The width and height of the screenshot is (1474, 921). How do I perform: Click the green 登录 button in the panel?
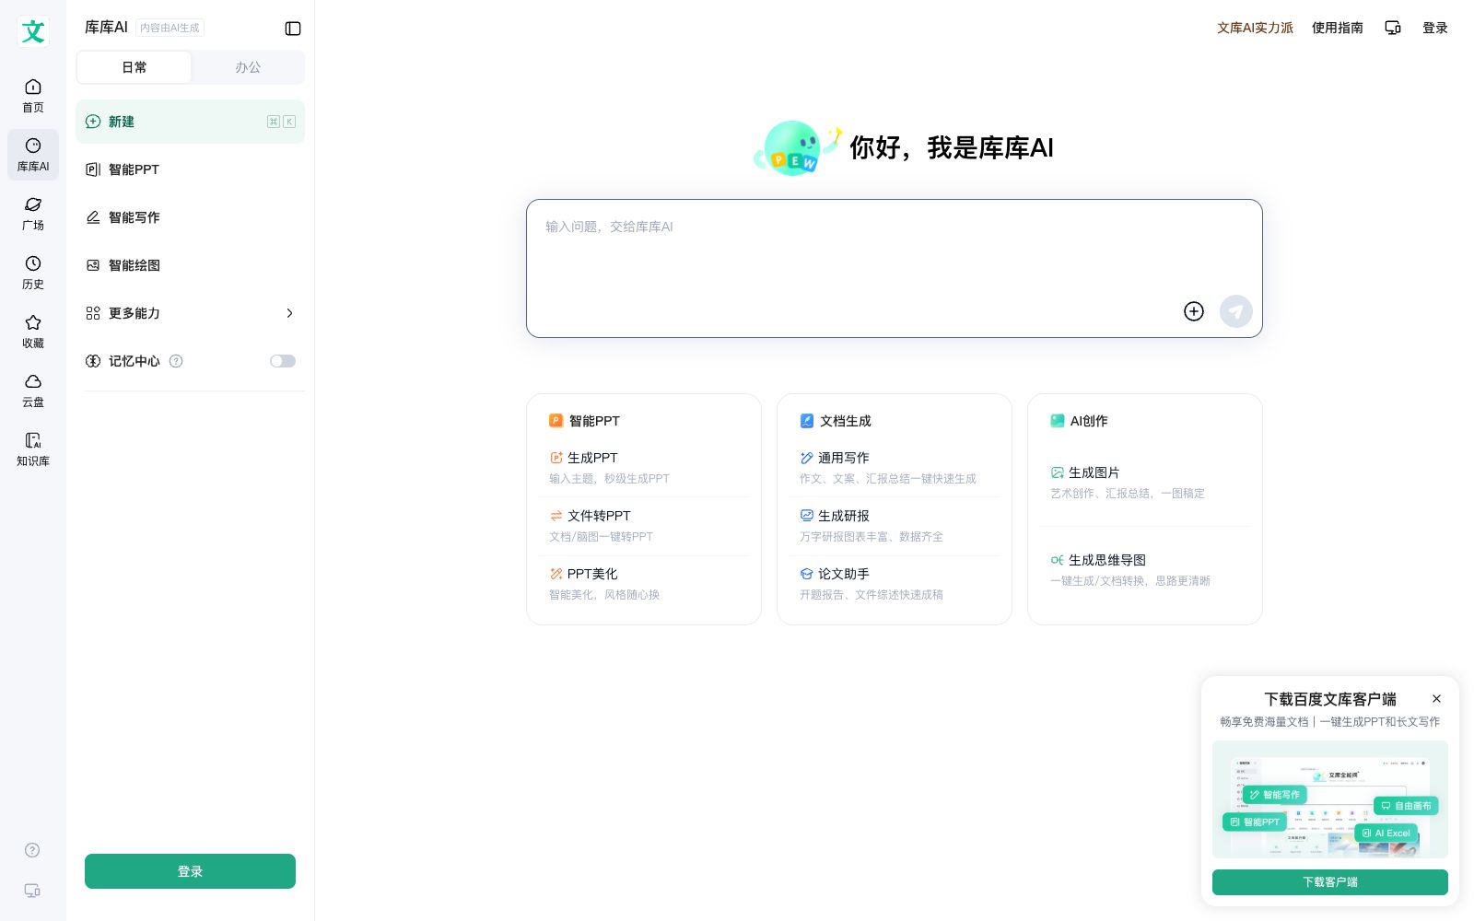pos(190,871)
